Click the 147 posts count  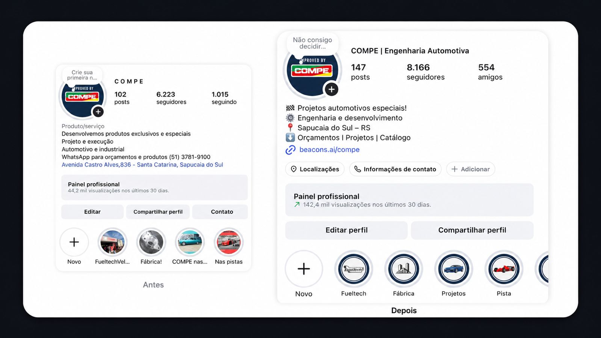[x=360, y=72]
